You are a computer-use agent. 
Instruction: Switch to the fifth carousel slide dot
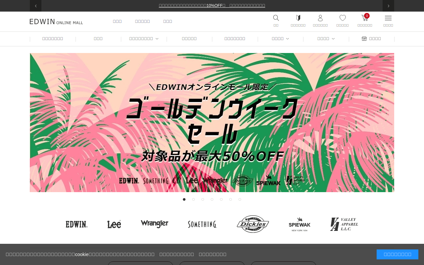point(221,199)
